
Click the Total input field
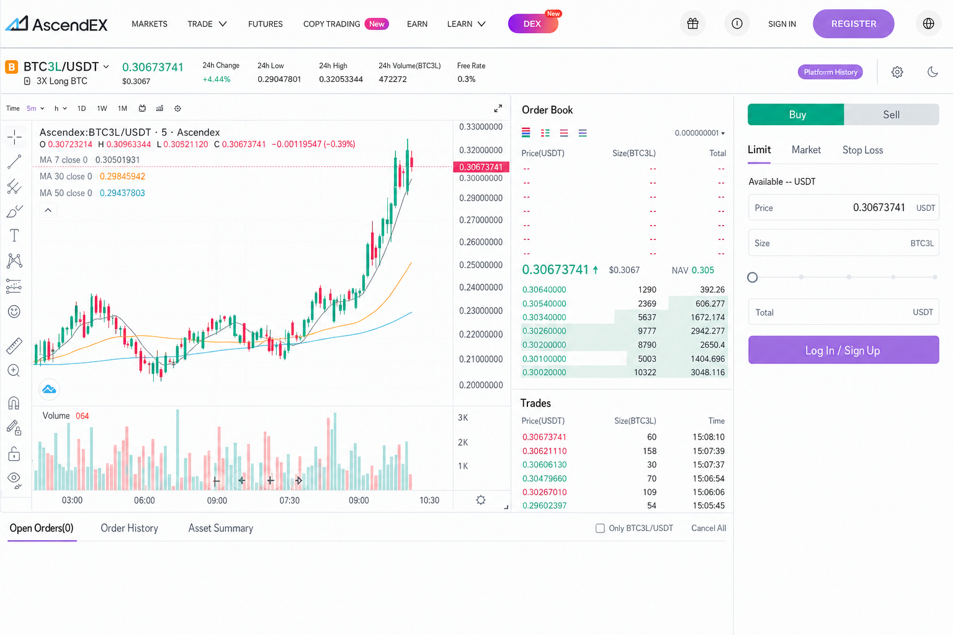click(x=844, y=313)
